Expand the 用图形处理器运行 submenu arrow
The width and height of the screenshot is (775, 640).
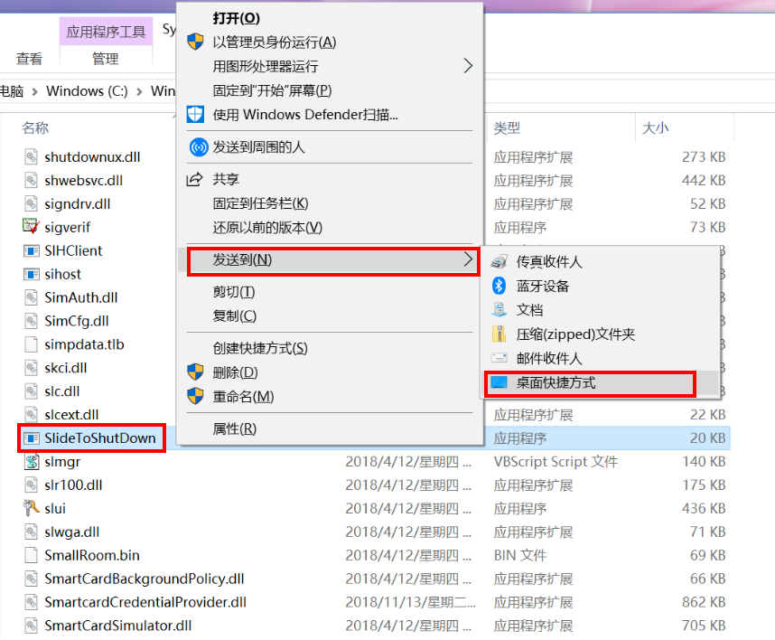point(468,66)
